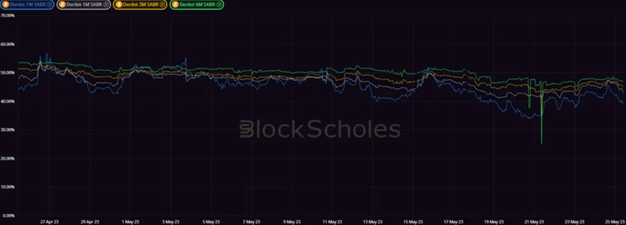Screen dimensions: 626x225
Task: Click the 10.00% y-axis label
Action: pos(7,187)
